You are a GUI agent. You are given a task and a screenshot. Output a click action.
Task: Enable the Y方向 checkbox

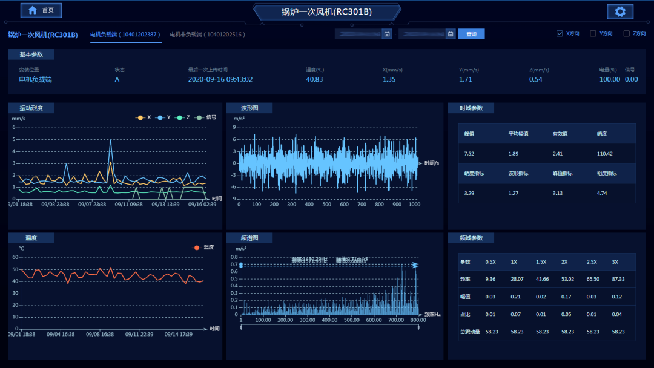click(593, 34)
